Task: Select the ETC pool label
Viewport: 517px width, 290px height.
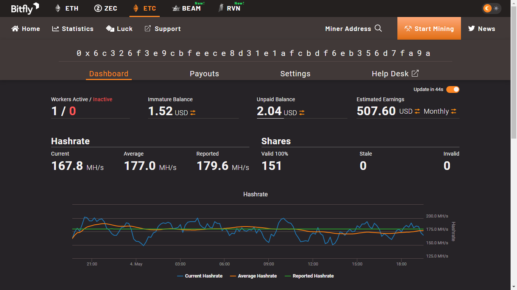Action: click(149, 8)
